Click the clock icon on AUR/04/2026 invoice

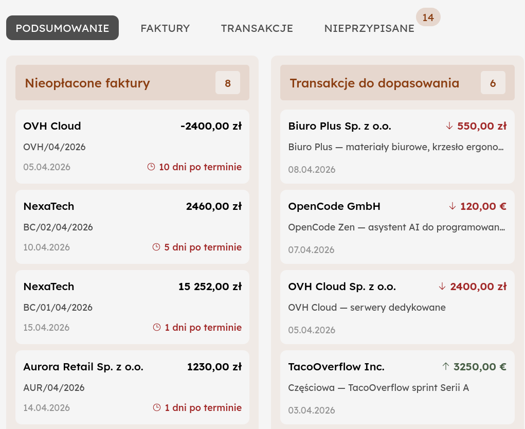(x=157, y=407)
